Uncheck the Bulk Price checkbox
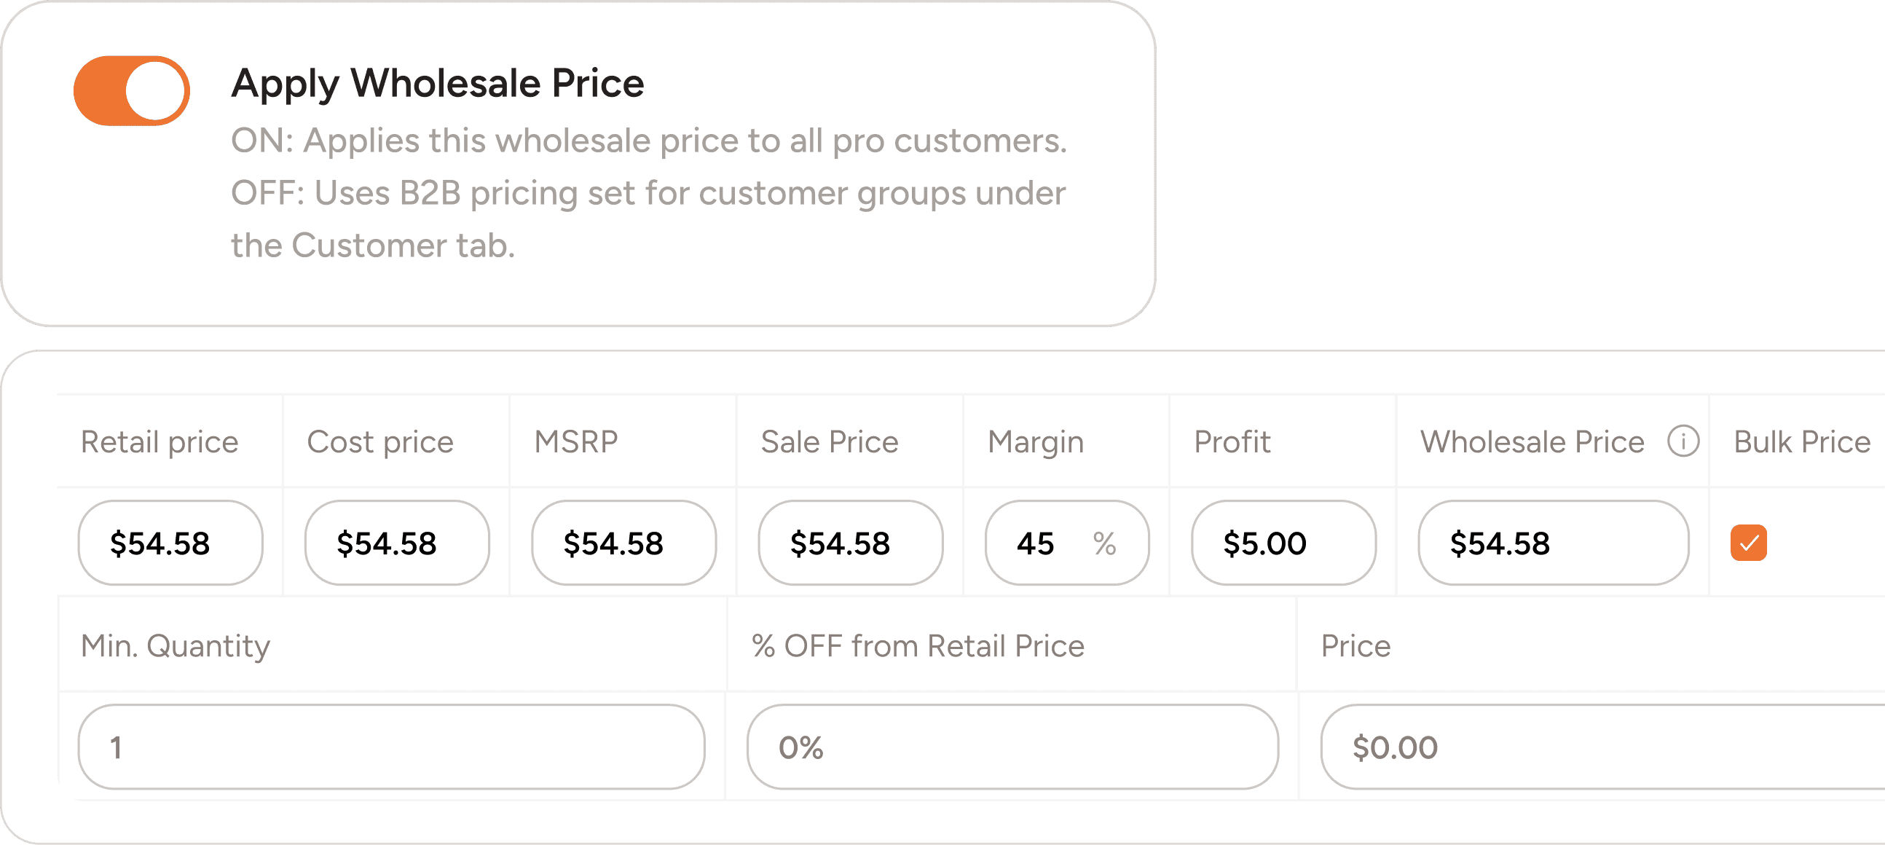The height and width of the screenshot is (845, 1885). 1749,542
